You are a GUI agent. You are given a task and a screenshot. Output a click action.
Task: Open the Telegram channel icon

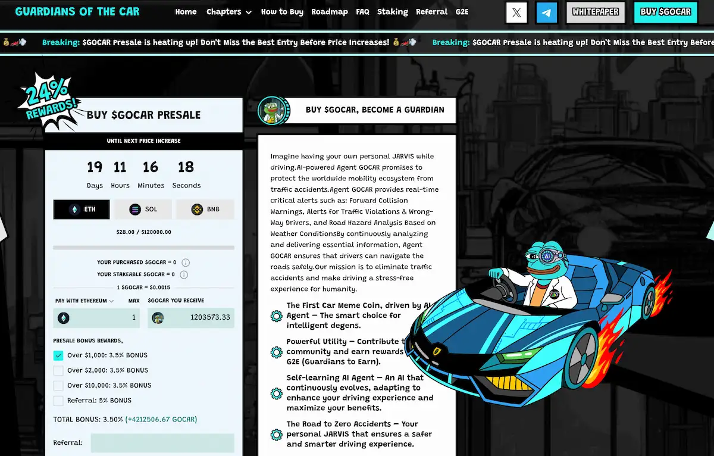546,13
